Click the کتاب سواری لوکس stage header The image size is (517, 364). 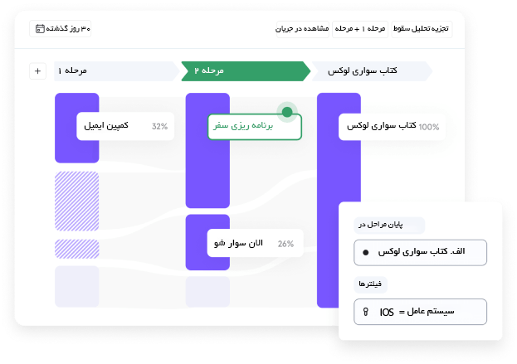[x=372, y=70]
